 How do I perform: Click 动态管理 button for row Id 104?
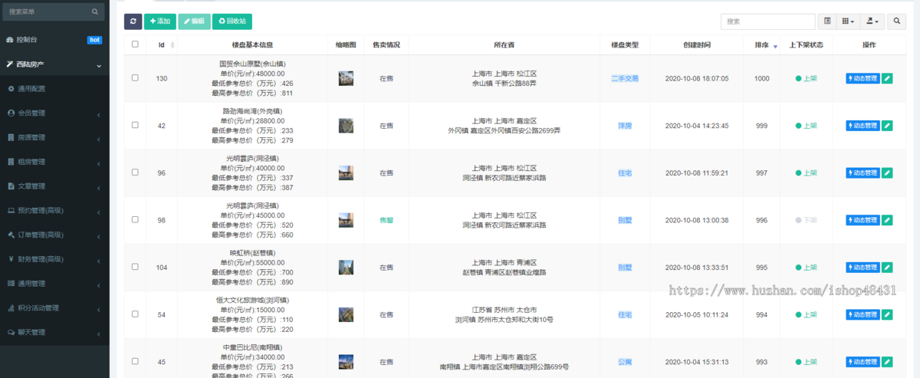pos(863,267)
